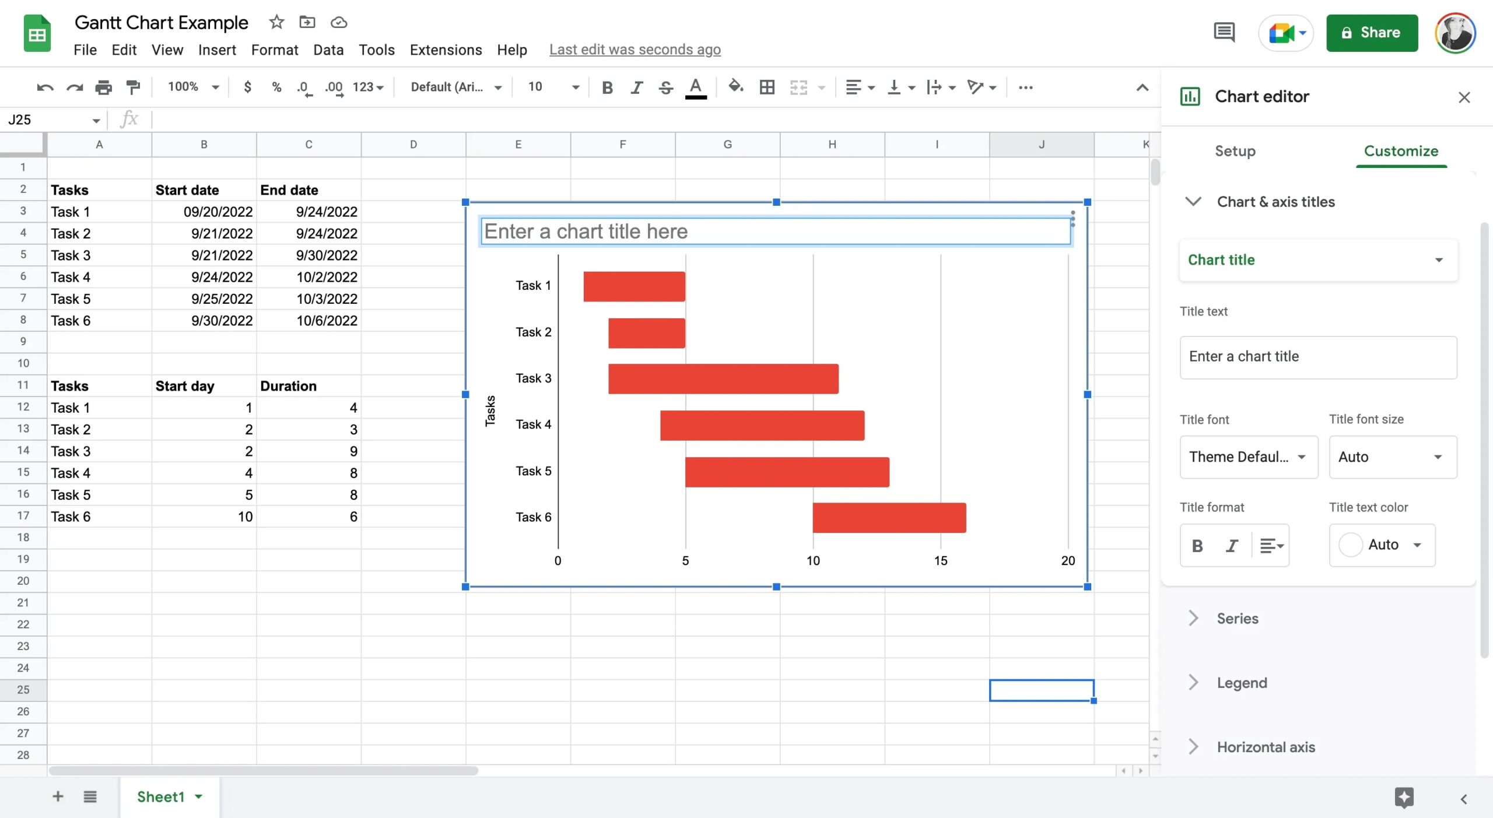
Task: Click the Share button
Action: (x=1372, y=32)
